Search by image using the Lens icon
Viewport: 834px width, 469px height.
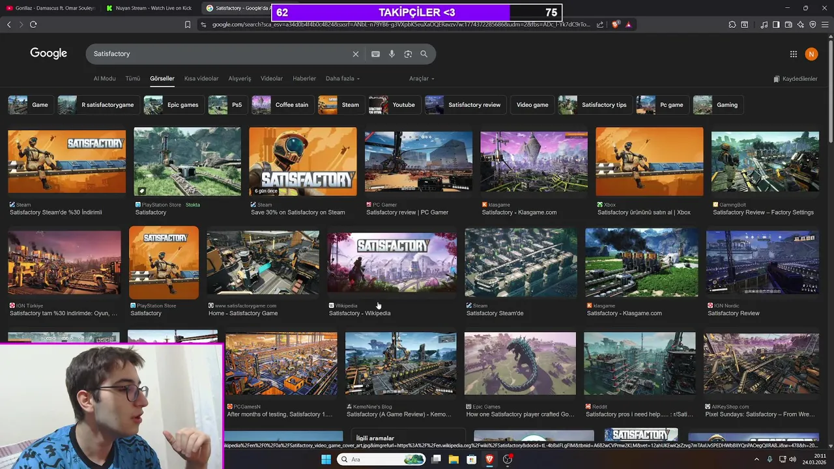[x=408, y=54]
